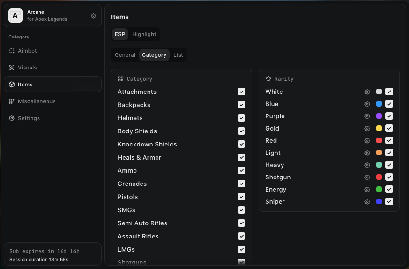Open the Miscellaneous category icon
This screenshot has width=409, height=269.
(12, 101)
